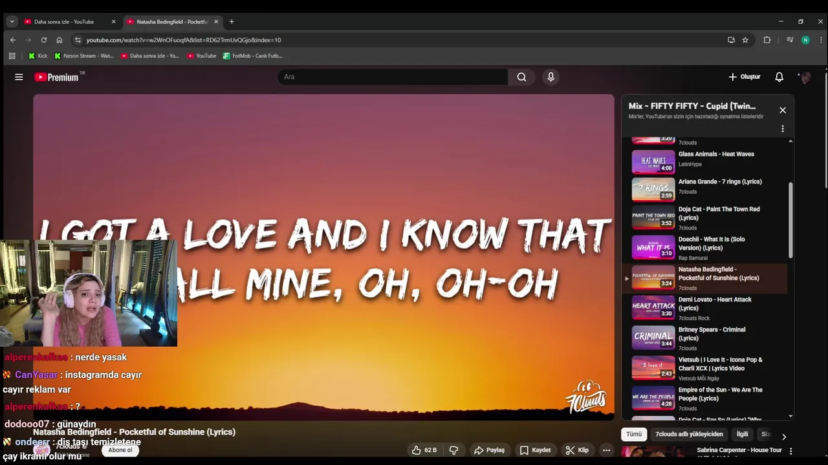Viewport: 828px width, 465px height.
Task: Click the playlist panel scrollbar
Action: (x=790, y=220)
